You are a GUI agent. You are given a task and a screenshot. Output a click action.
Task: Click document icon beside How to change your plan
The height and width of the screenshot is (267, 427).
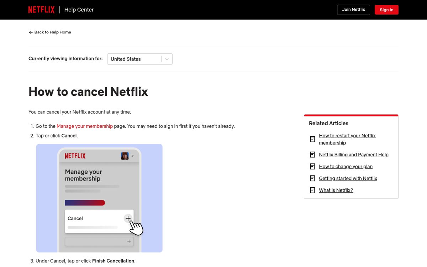tap(312, 166)
